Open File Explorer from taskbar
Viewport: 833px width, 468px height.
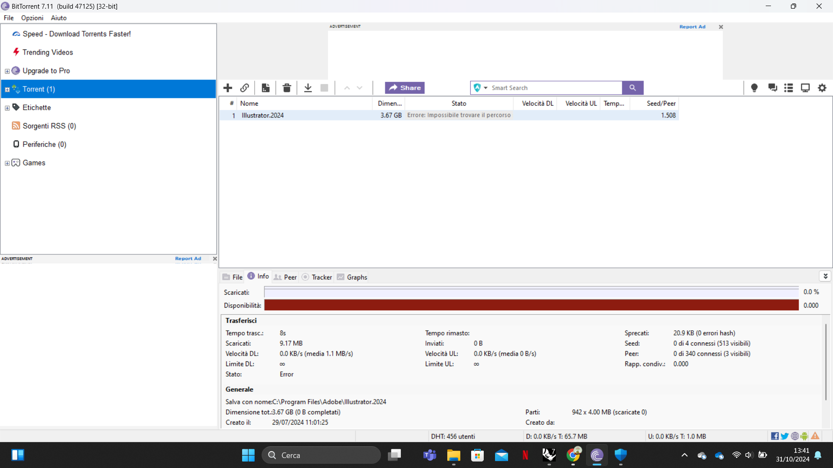454,455
